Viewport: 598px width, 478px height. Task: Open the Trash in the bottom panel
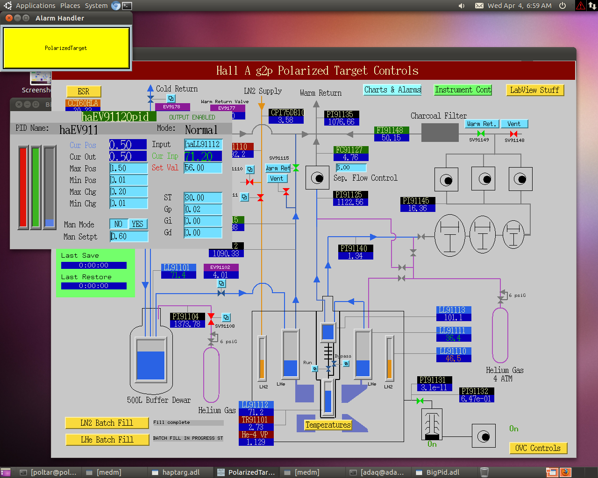point(484,472)
